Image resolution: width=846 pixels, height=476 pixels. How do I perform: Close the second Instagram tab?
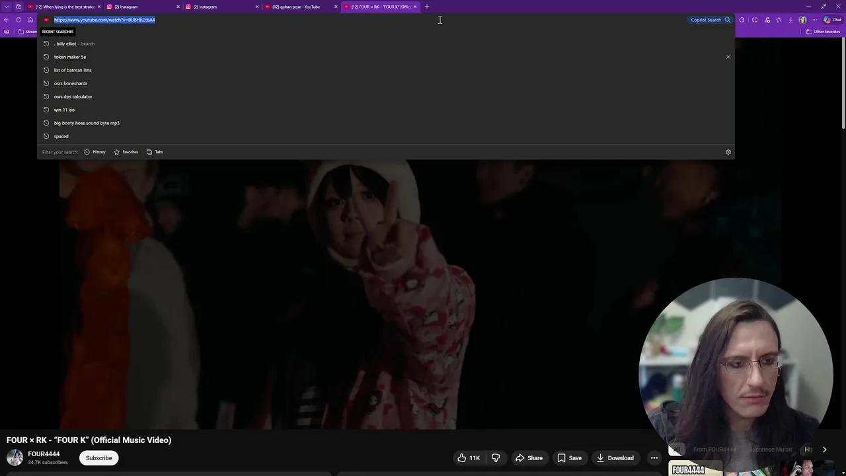coord(257,7)
